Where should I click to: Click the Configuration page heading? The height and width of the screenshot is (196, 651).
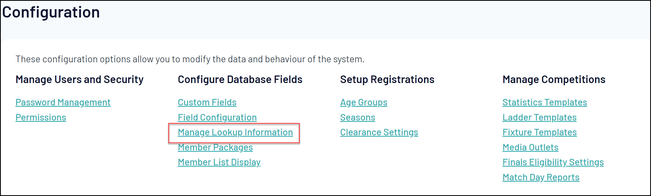click(x=51, y=12)
